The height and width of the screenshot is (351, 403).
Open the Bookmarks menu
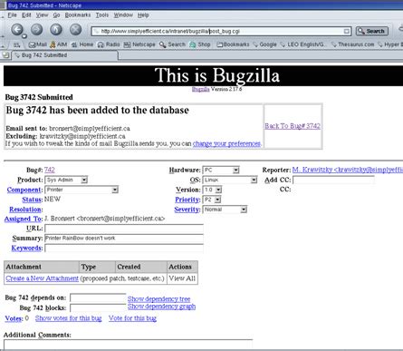coord(78,15)
